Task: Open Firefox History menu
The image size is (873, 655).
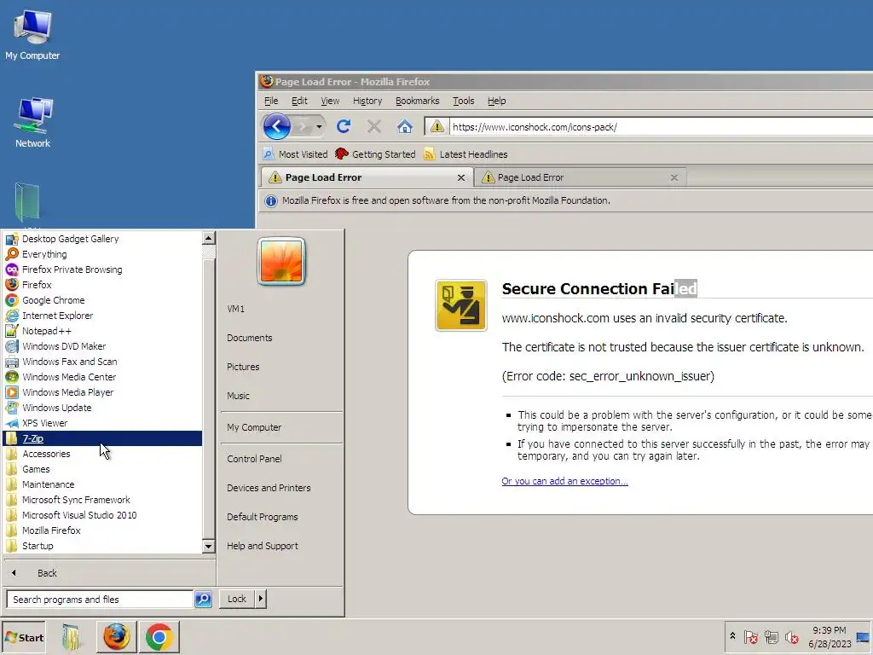Action: 367,101
